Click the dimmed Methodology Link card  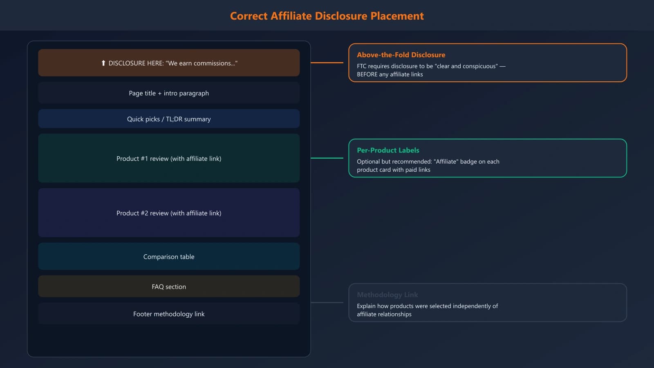(x=487, y=303)
